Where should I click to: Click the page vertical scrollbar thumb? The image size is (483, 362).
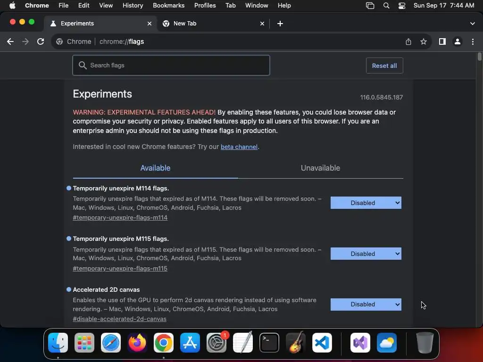coord(480,57)
